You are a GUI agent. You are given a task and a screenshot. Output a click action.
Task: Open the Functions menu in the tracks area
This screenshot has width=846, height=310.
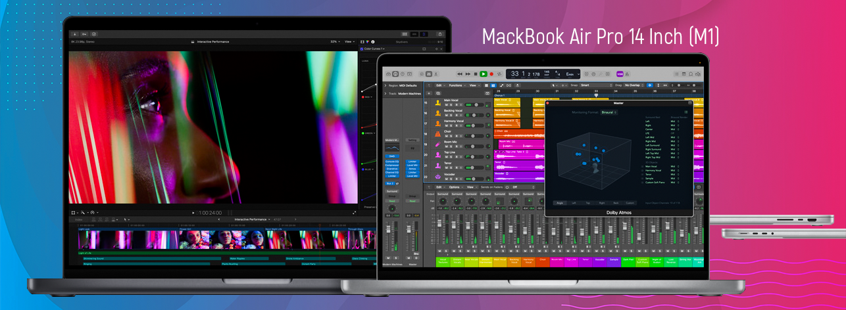(457, 85)
